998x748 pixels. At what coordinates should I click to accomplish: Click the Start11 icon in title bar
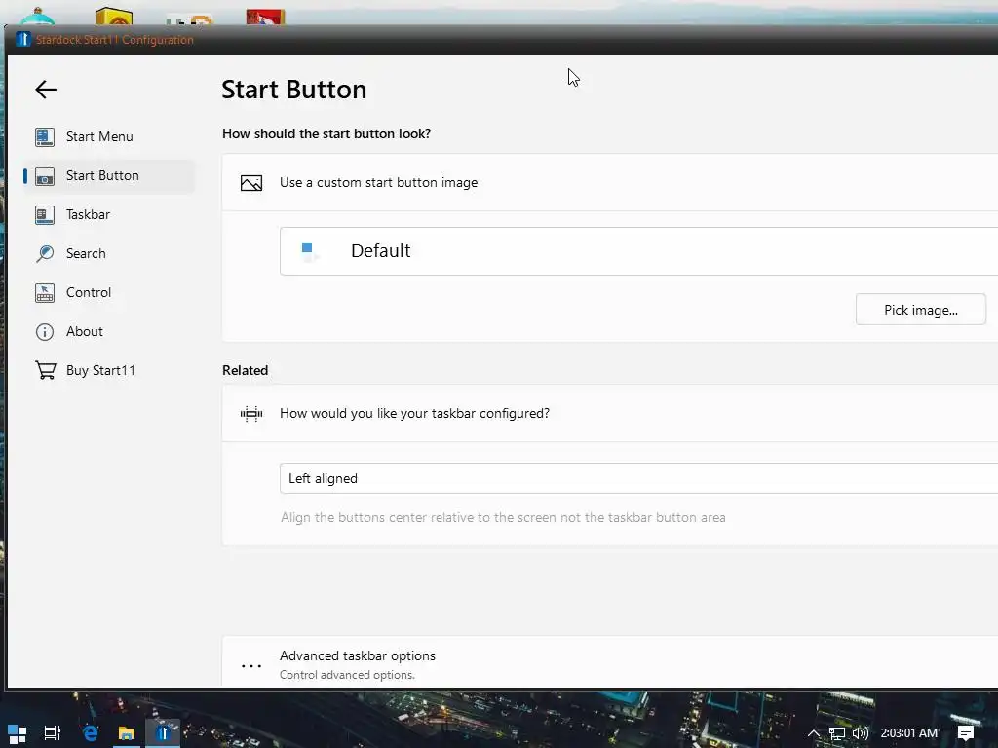(23, 39)
